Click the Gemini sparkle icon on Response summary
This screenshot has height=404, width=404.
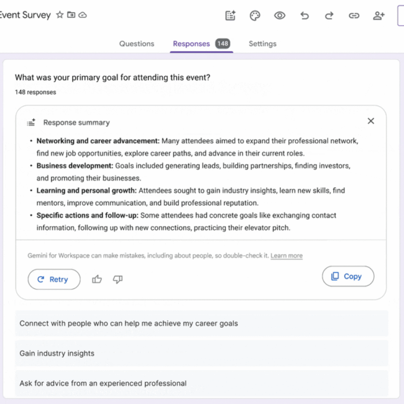coord(31,122)
